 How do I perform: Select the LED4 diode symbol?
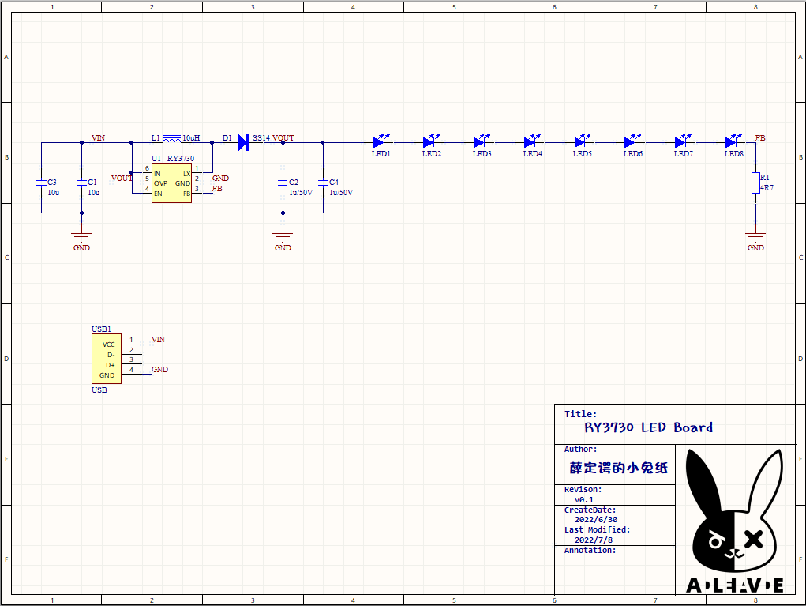(530, 142)
